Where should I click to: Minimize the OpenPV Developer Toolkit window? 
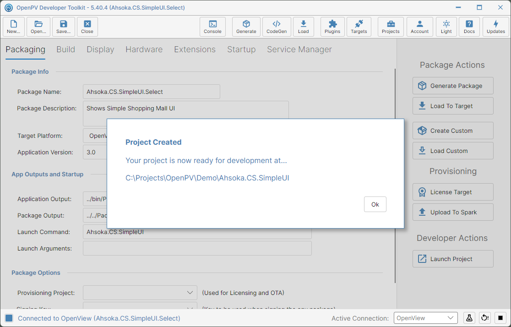pyautogui.click(x=458, y=7)
